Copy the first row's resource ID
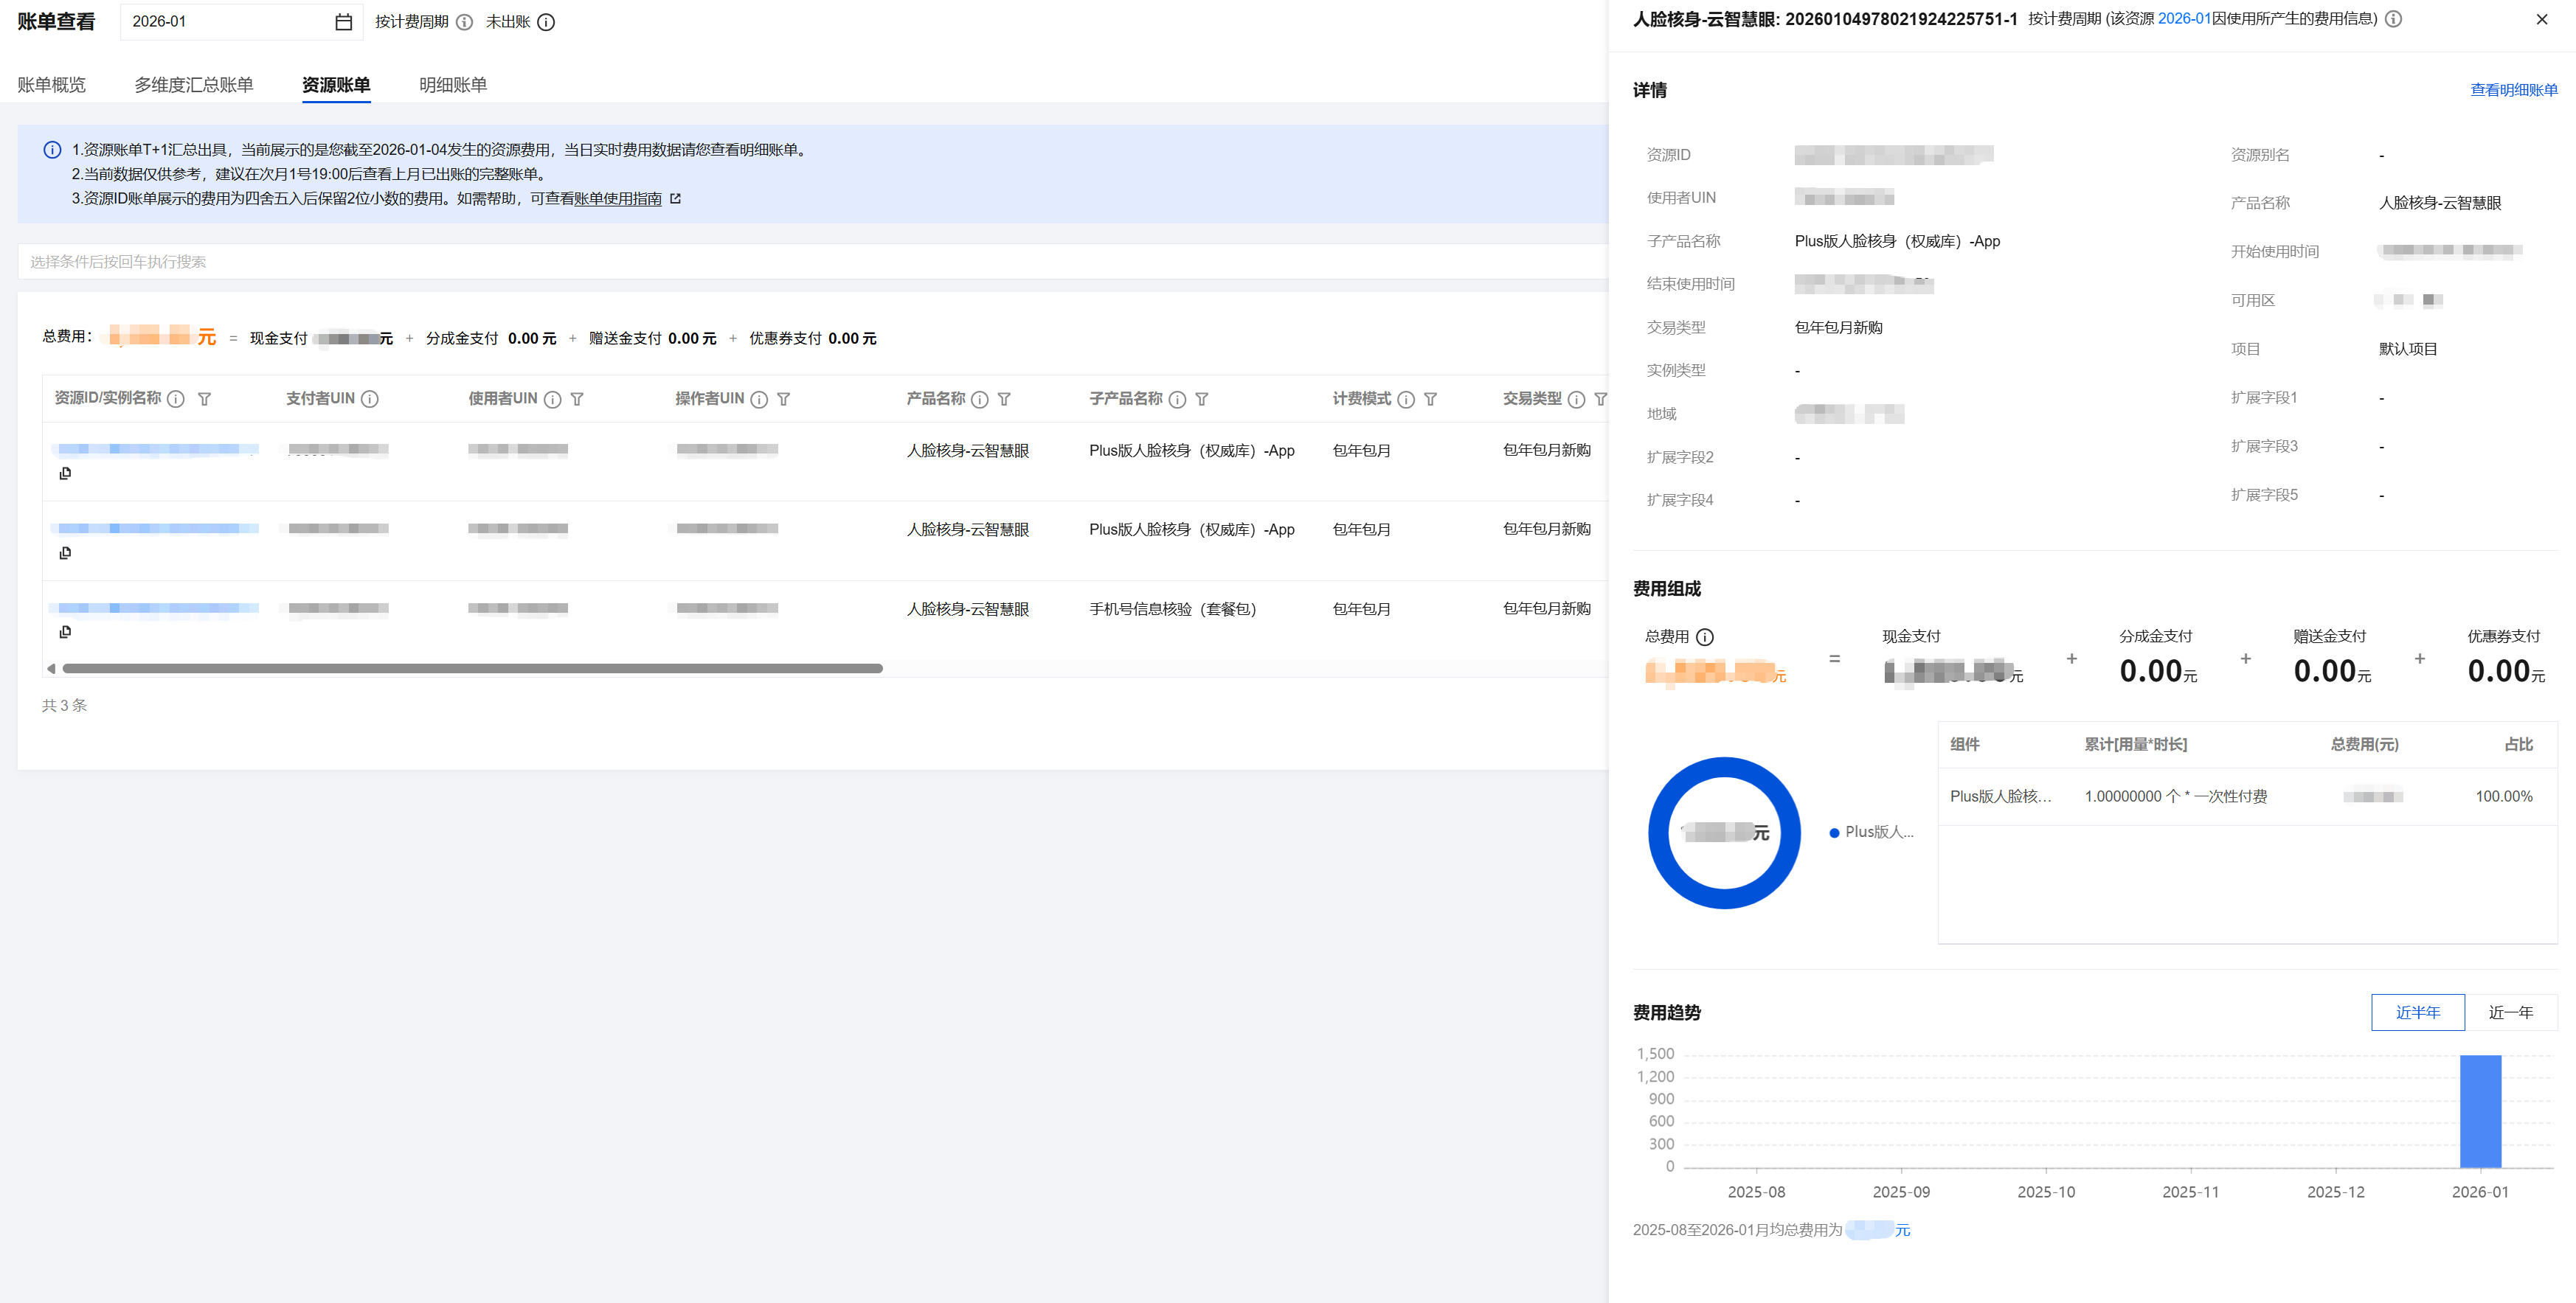 coord(65,473)
